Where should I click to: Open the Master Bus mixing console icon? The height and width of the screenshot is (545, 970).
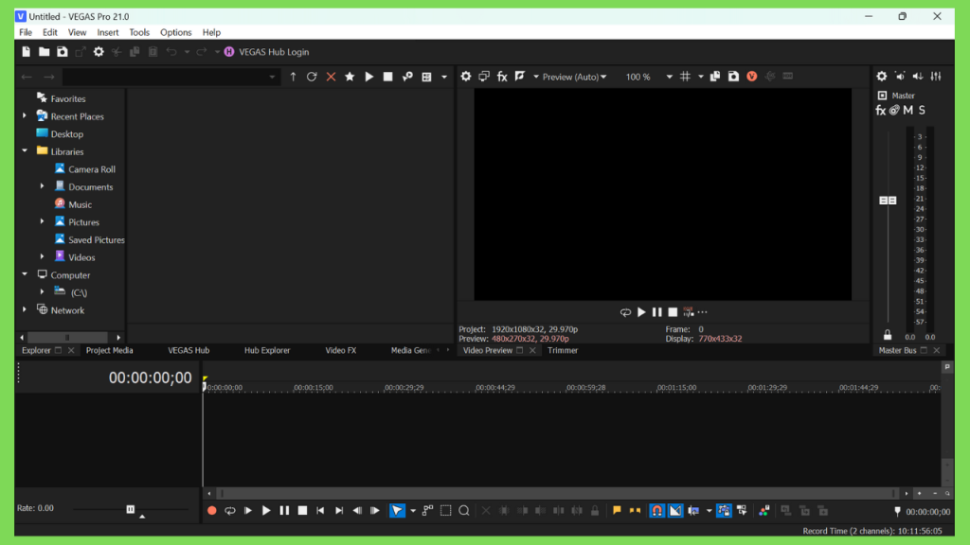click(x=936, y=76)
